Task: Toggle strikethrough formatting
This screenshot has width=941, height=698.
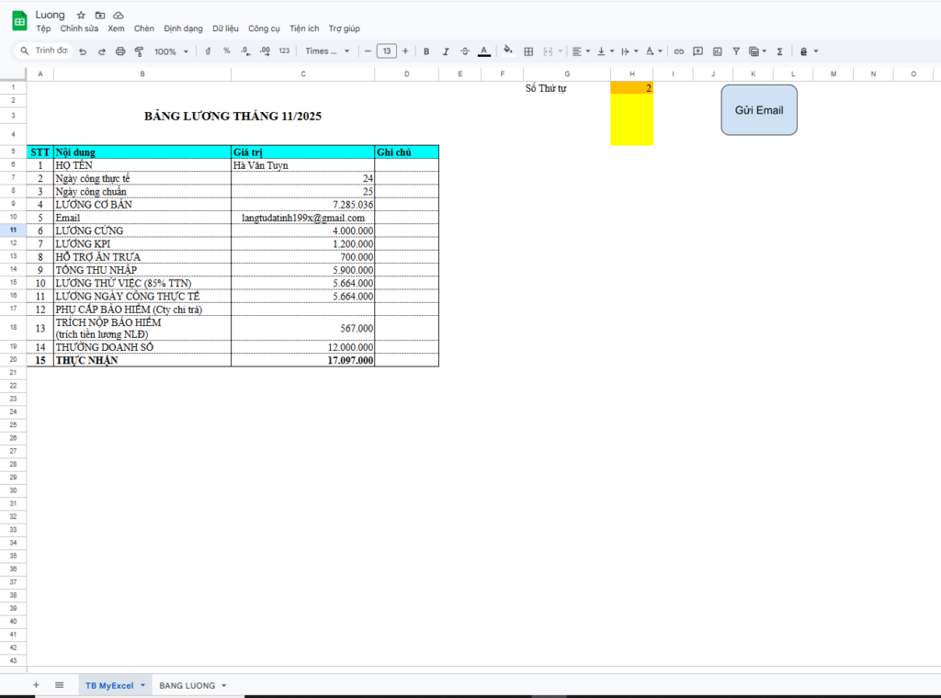Action: (x=465, y=51)
